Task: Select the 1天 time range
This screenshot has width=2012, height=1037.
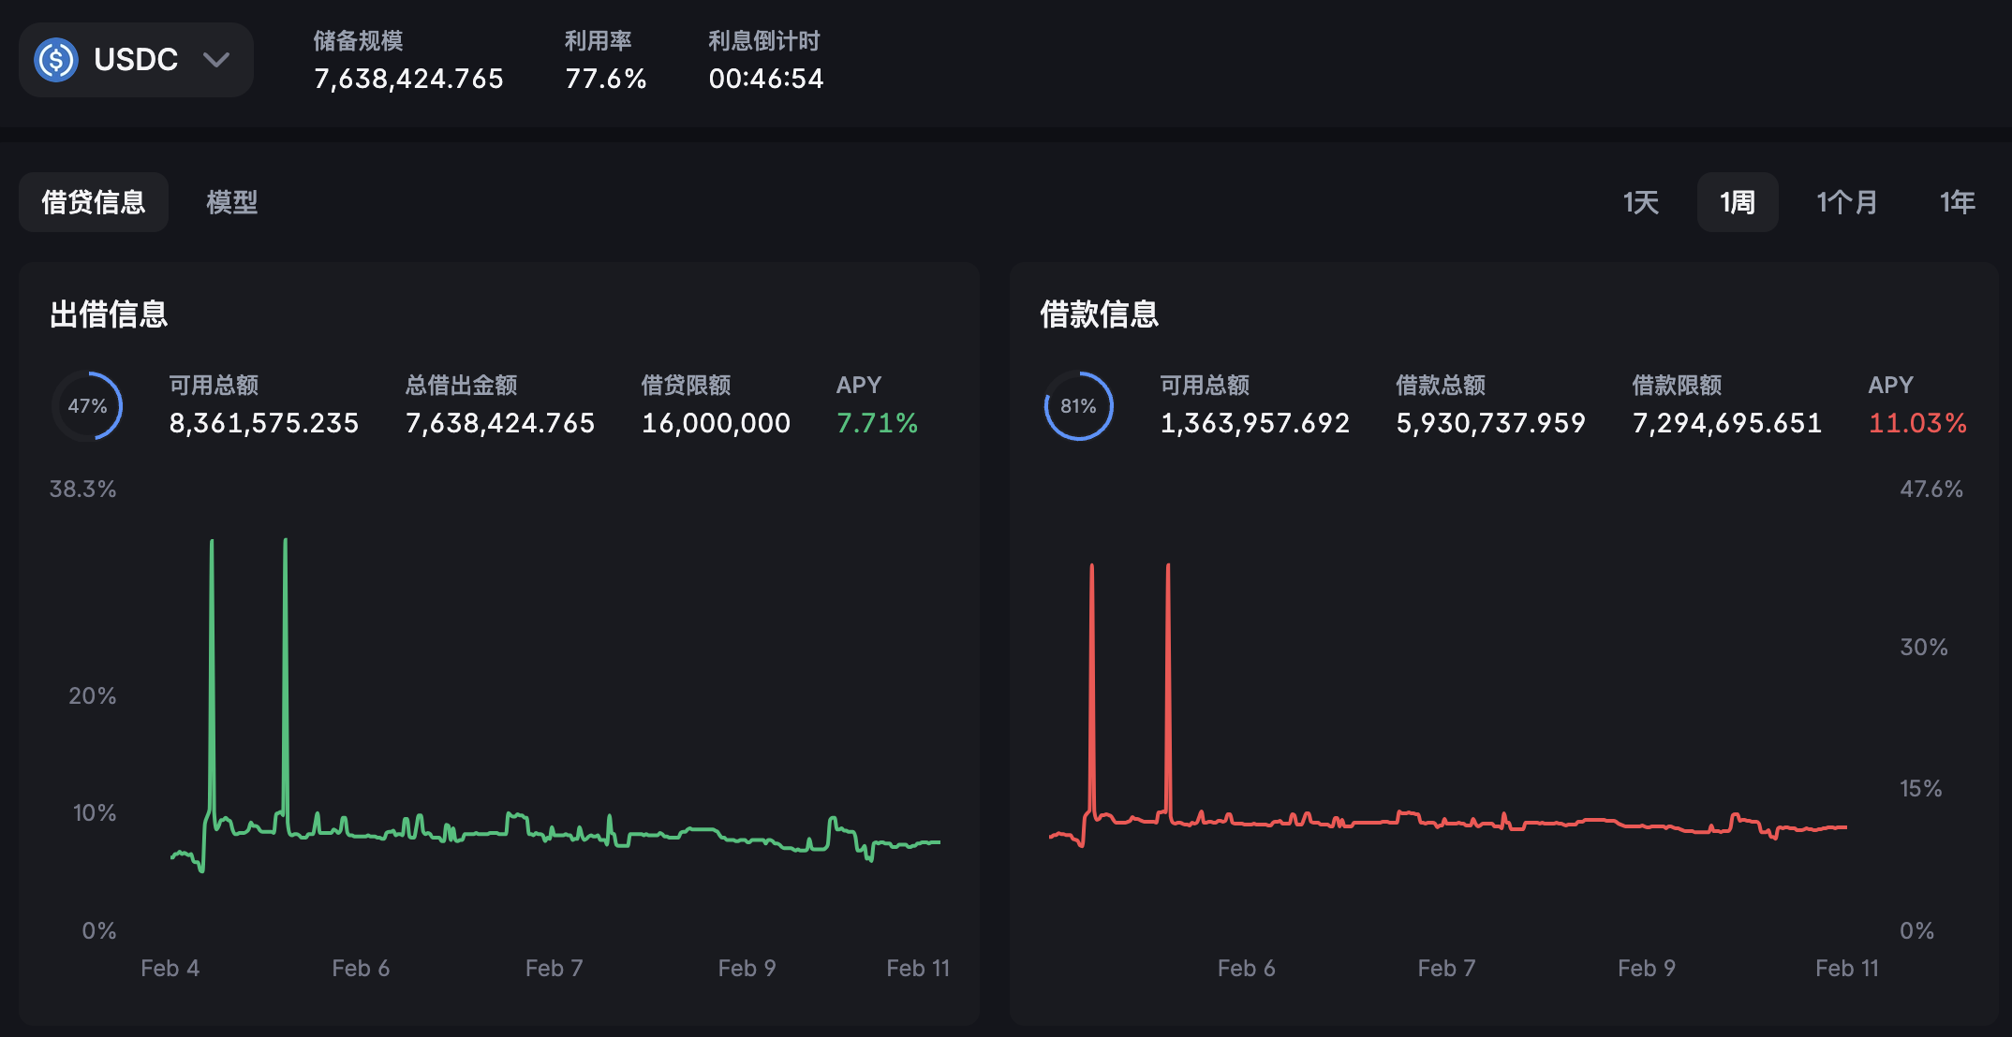Action: click(1641, 202)
